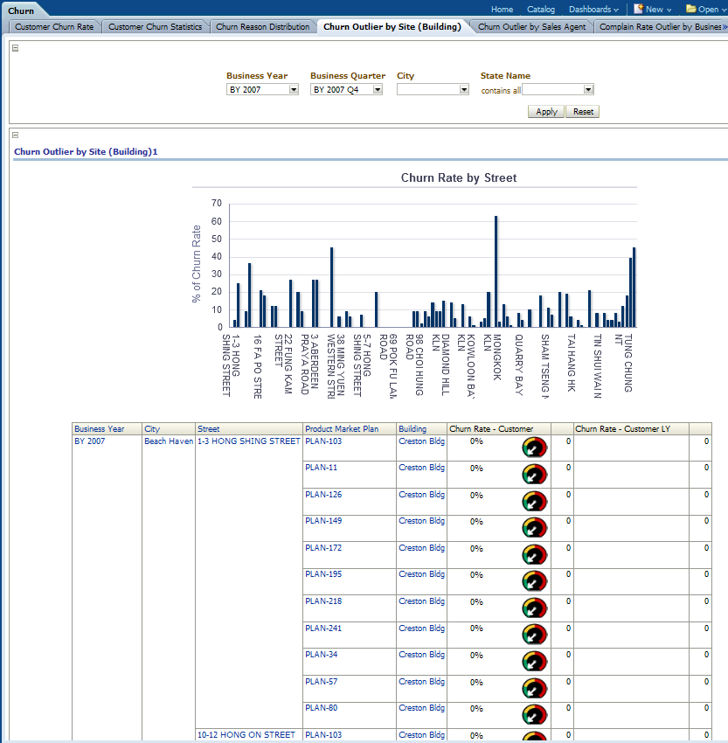Click gauge icon in PLAN-172 row
The width and height of the screenshot is (728, 743).
coord(534,555)
